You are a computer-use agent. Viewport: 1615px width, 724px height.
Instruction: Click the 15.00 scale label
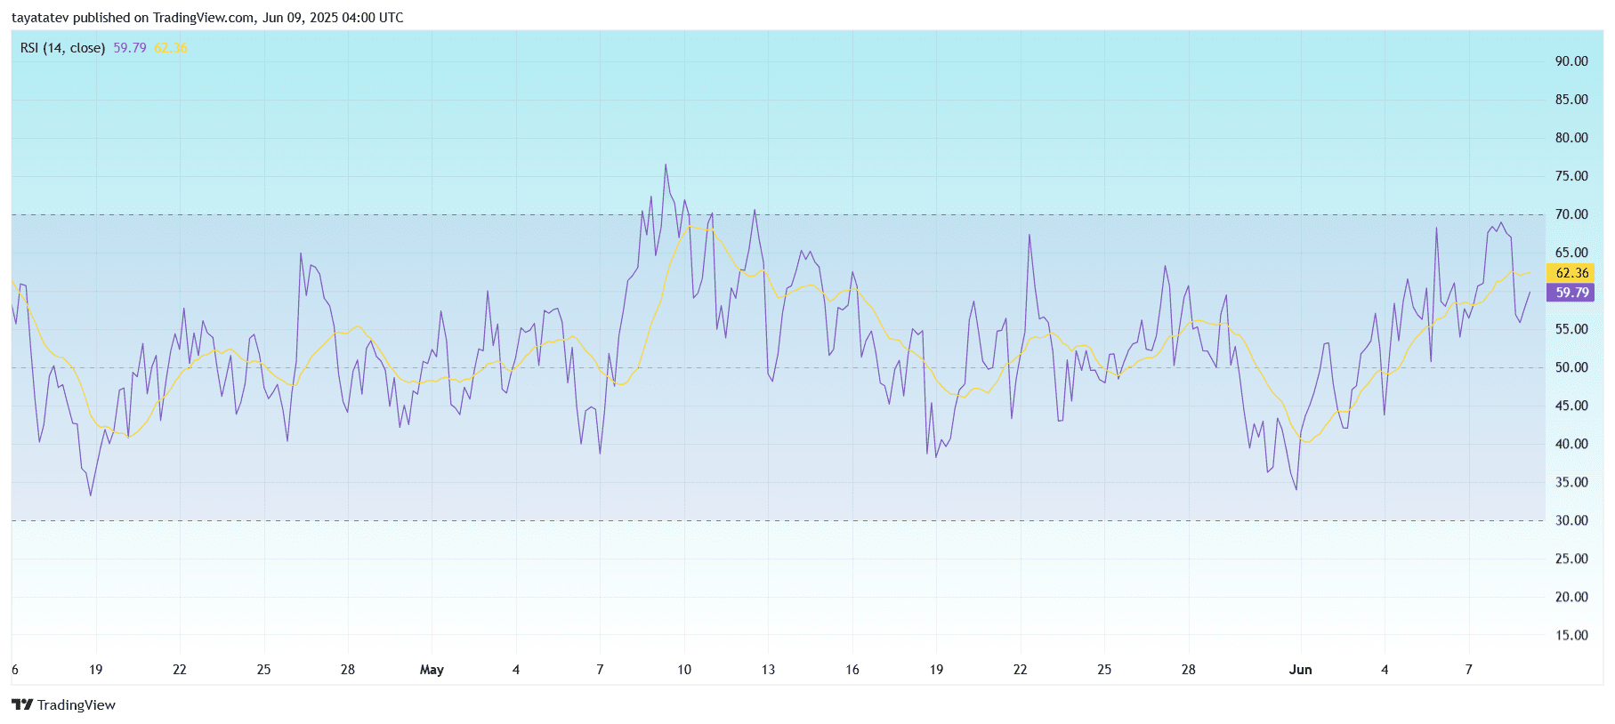pyautogui.click(x=1571, y=635)
